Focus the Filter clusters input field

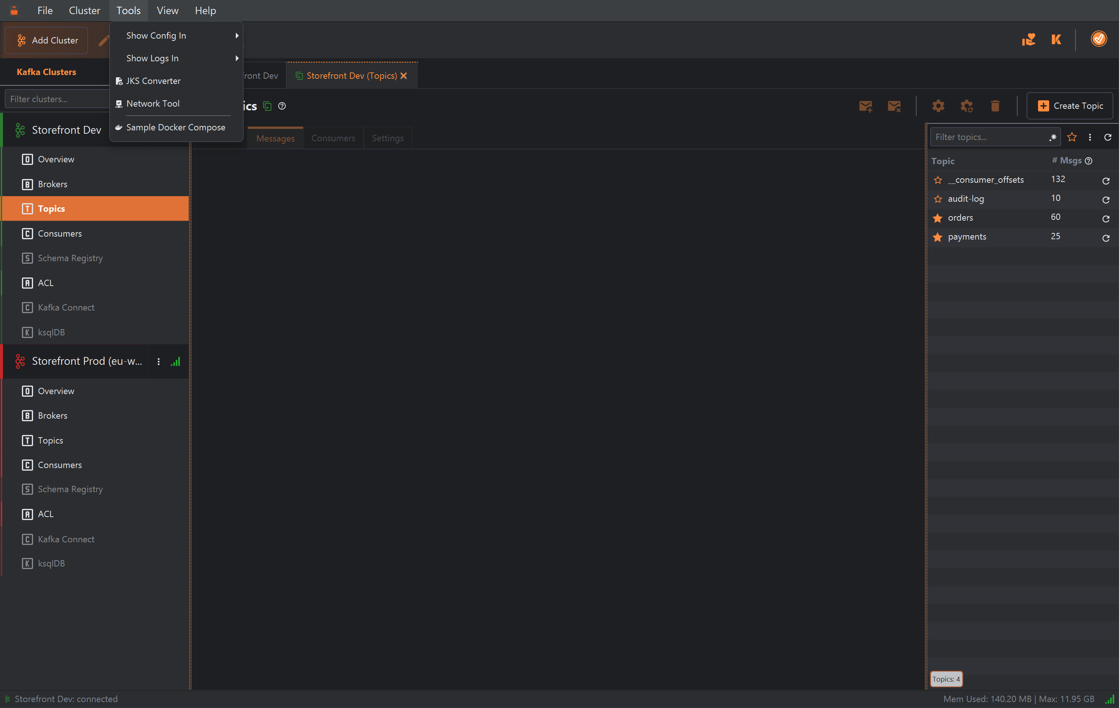tap(57, 99)
